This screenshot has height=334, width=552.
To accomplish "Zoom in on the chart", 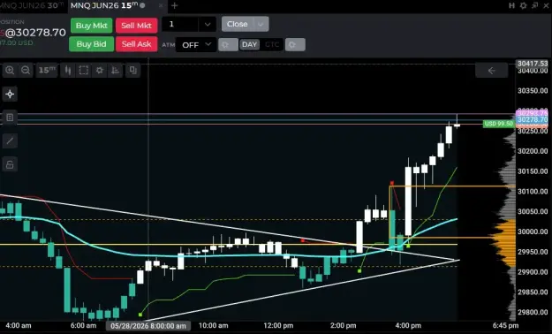I will coord(10,70).
